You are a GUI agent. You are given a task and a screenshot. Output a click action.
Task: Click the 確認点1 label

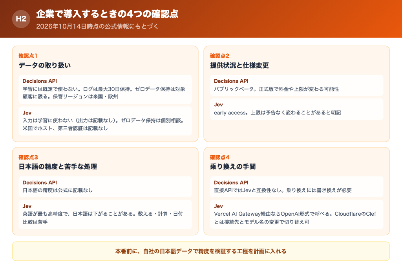(28, 56)
